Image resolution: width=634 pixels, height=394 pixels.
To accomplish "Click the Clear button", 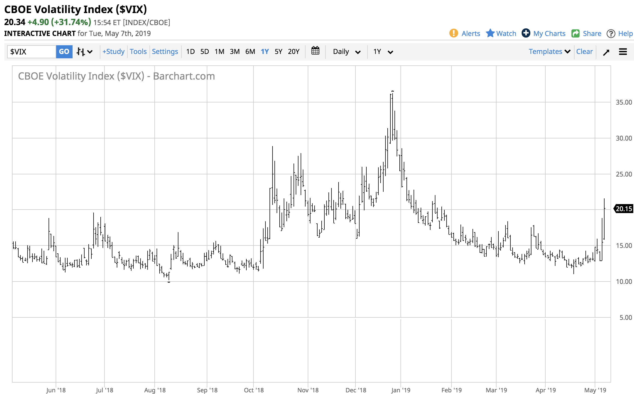I will (x=584, y=51).
